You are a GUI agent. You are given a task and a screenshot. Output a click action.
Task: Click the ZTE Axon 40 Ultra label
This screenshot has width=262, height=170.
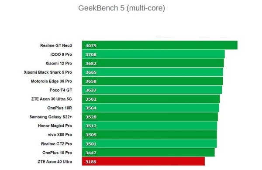[x=55, y=162]
